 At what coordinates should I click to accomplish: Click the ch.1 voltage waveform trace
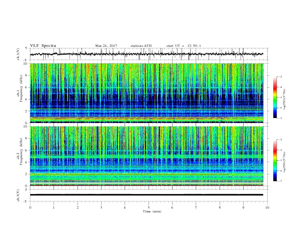[x=146, y=54]
